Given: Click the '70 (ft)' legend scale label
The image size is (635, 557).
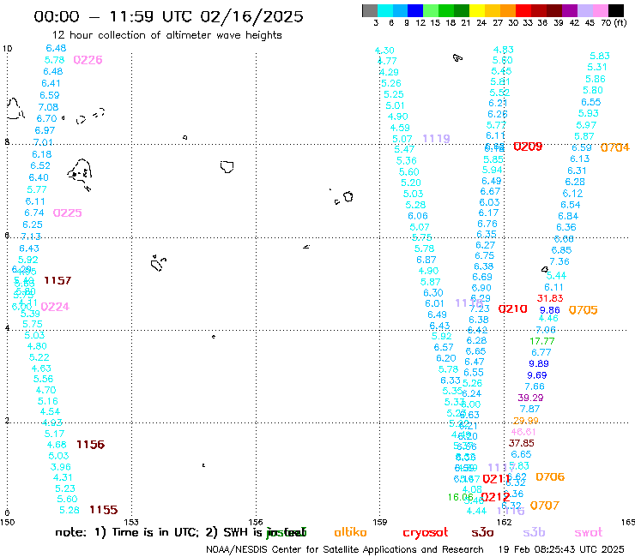Looking at the screenshot, I should (x=614, y=22).
